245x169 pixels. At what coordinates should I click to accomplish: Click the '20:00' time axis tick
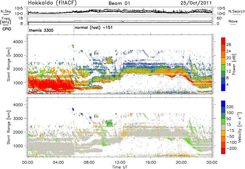tap(181, 163)
